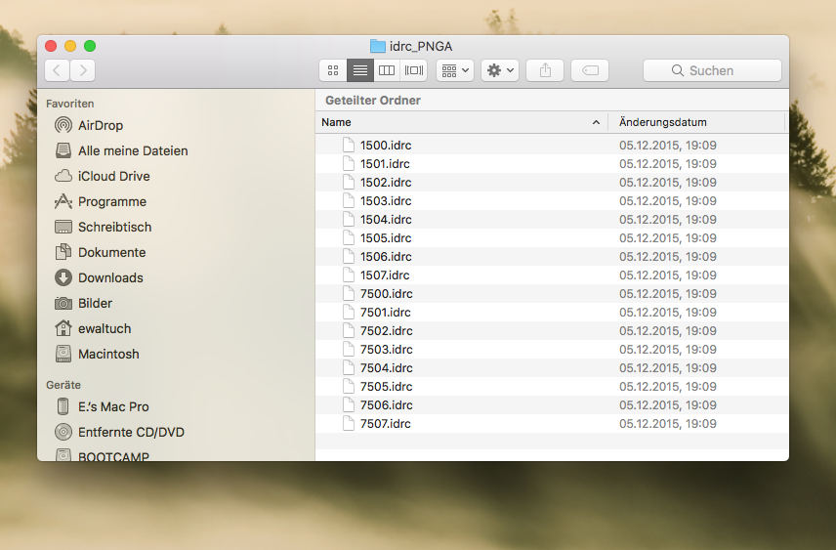Select file 7500.idrc
Screen dimensions: 836x550
pyautogui.click(x=552, y=294)
